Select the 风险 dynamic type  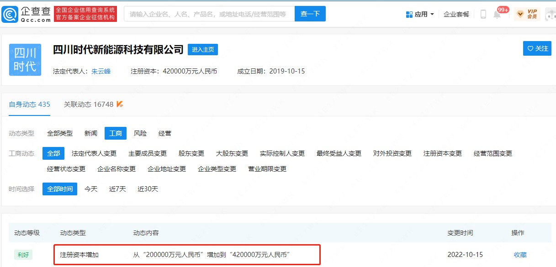140,133
